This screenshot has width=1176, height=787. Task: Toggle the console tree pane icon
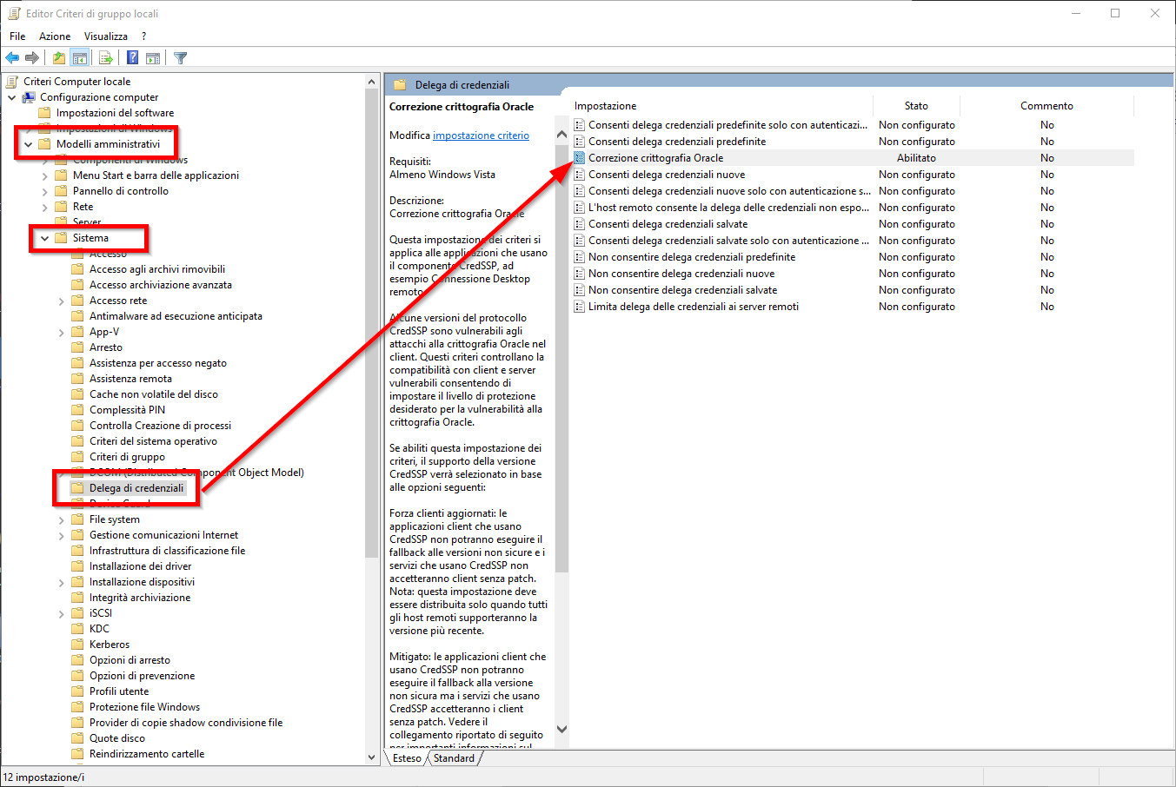[79, 57]
